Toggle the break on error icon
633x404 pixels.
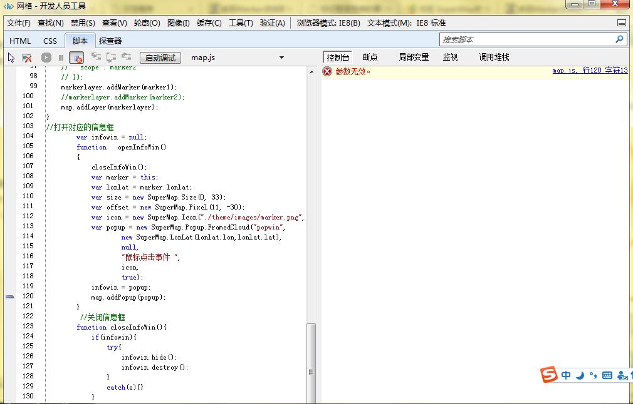click(x=76, y=58)
